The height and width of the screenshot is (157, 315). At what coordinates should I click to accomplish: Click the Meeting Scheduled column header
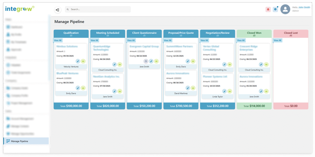tap(108, 34)
